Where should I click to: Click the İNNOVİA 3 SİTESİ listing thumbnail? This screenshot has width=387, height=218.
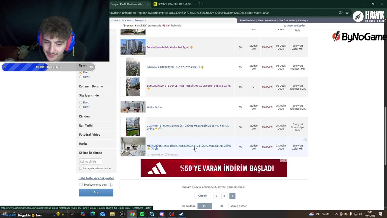133,67
